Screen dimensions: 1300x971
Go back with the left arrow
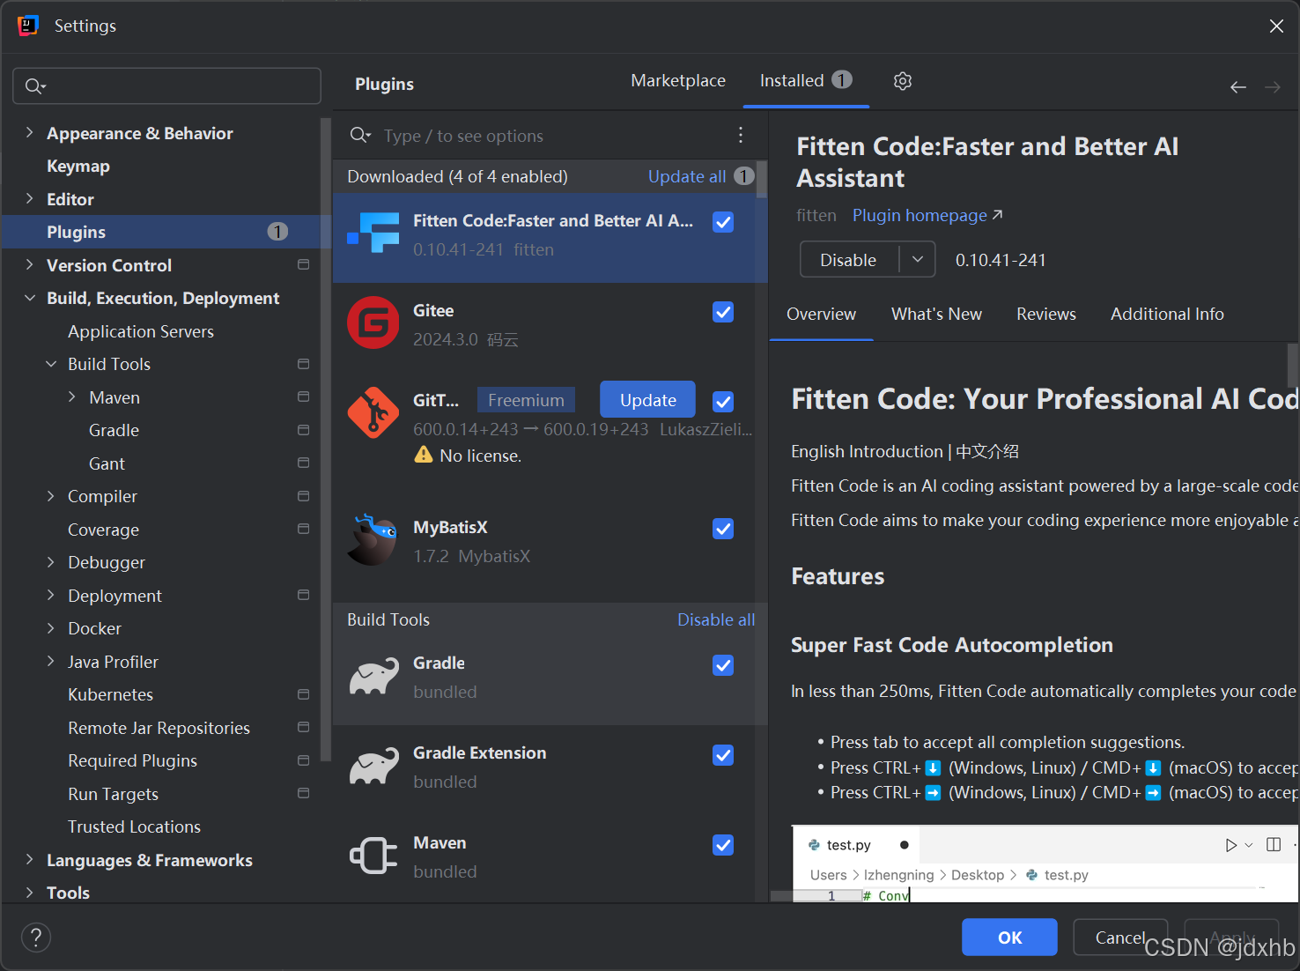tap(1238, 87)
